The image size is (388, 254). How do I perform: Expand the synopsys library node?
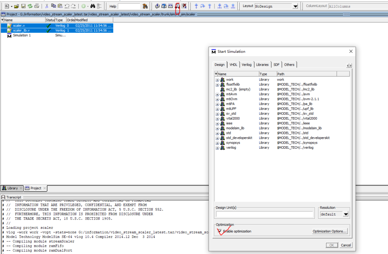coord(217,143)
